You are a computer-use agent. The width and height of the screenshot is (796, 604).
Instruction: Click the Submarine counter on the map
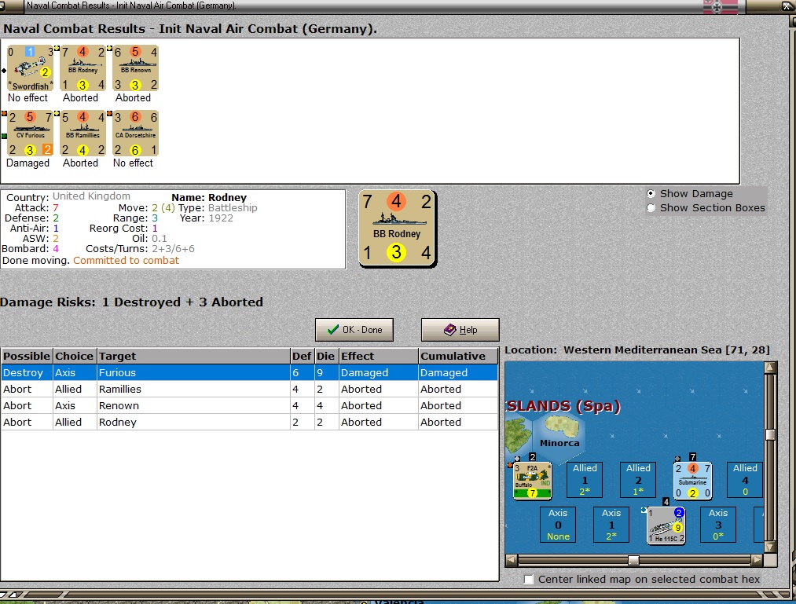(692, 480)
